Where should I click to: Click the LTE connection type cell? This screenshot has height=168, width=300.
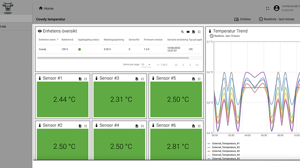[x=191, y=49]
